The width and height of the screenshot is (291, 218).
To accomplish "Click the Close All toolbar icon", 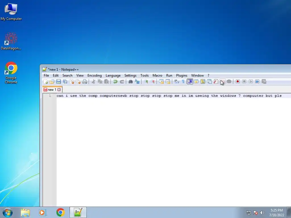I will tap(78, 81).
